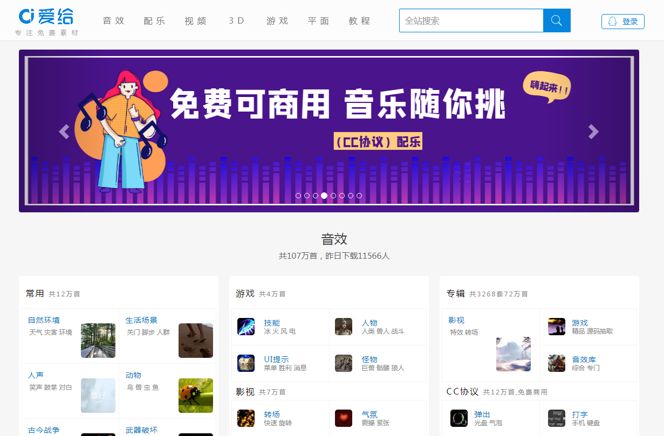Click the 登录 login button
Image resolution: width=664 pixels, height=436 pixels.
(x=623, y=22)
